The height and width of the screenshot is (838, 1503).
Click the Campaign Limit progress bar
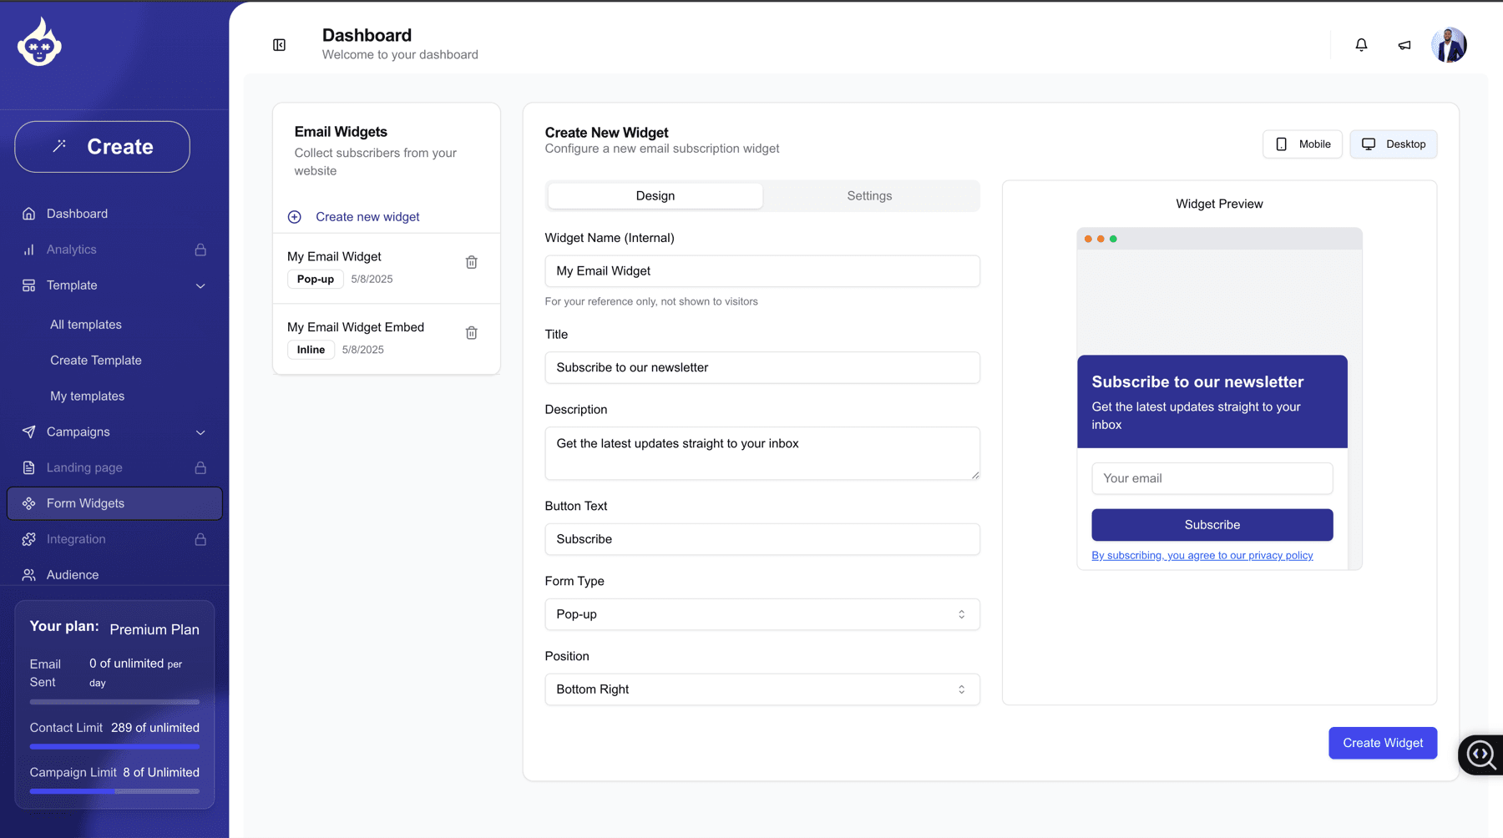(x=114, y=791)
